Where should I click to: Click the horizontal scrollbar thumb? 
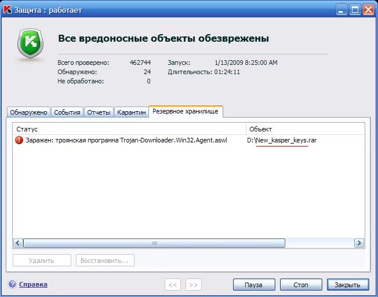154,243
